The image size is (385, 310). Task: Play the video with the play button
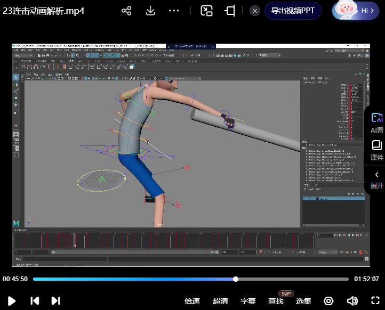point(12,301)
